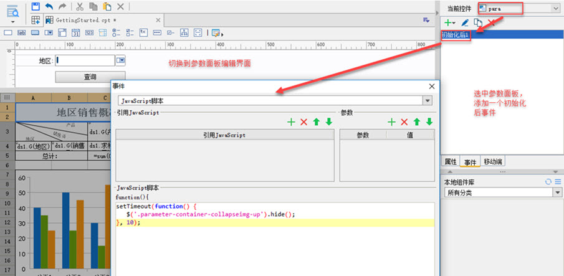Viewport: 564px width, 276px height.
Task: Select the password widget tool
Action: point(157,32)
